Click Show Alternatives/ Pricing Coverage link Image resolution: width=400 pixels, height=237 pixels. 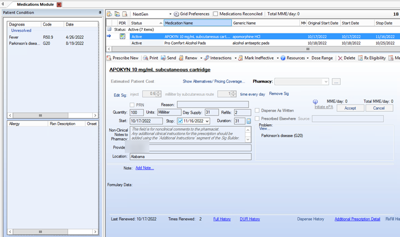click(x=214, y=81)
